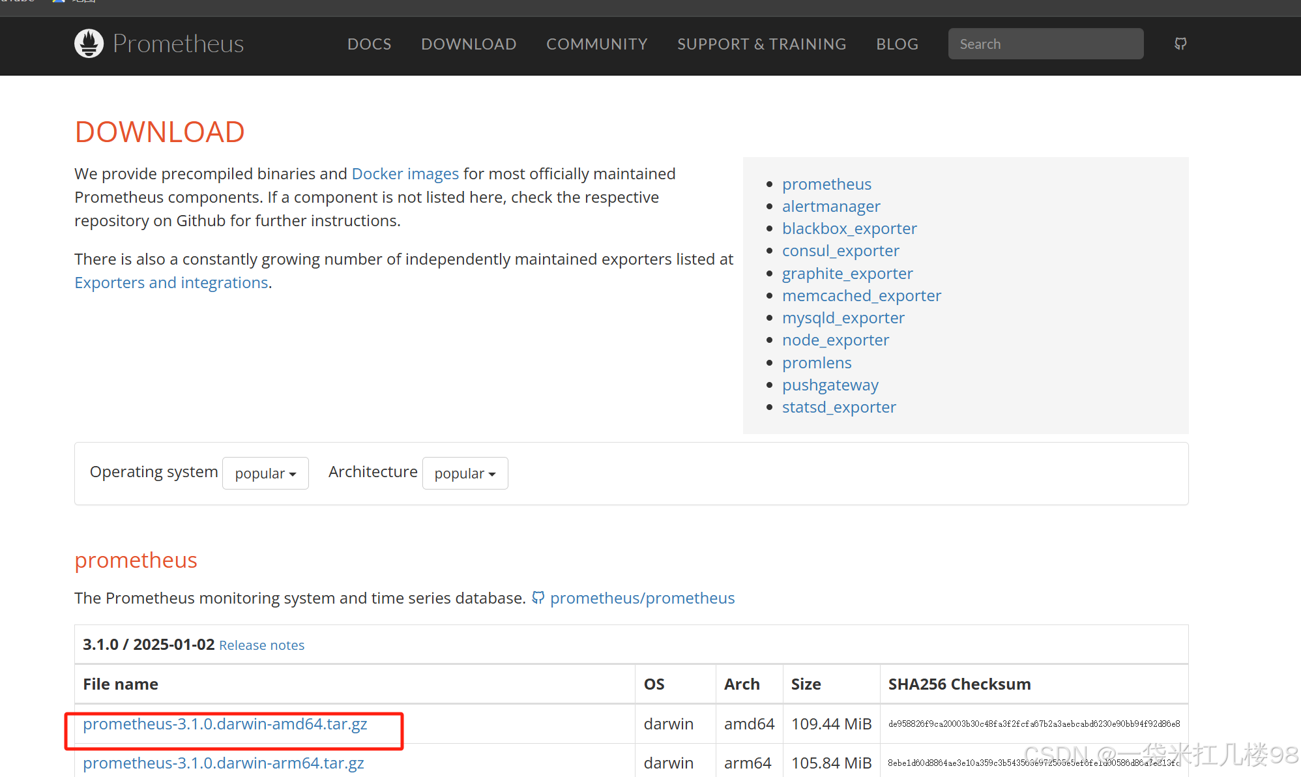Click the orange prometheus section heading
This screenshot has height=777, width=1301.
pyautogui.click(x=136, y=561)
